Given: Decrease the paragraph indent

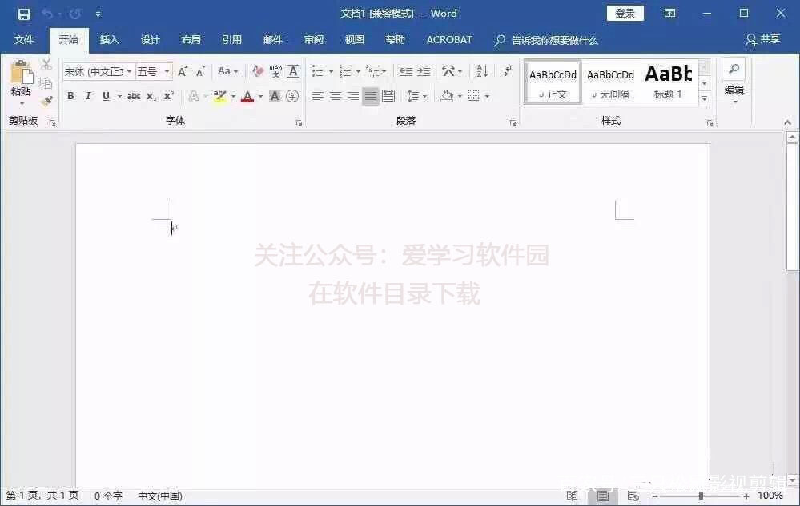Looking at the screenshot, I should (x=406, y=71).
